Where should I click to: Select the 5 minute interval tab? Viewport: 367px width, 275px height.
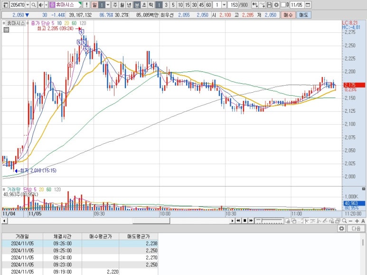coord(173,5)
